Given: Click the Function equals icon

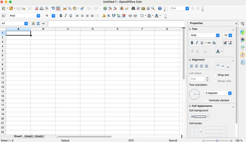Looking at the screenshot, I should 43,24.
